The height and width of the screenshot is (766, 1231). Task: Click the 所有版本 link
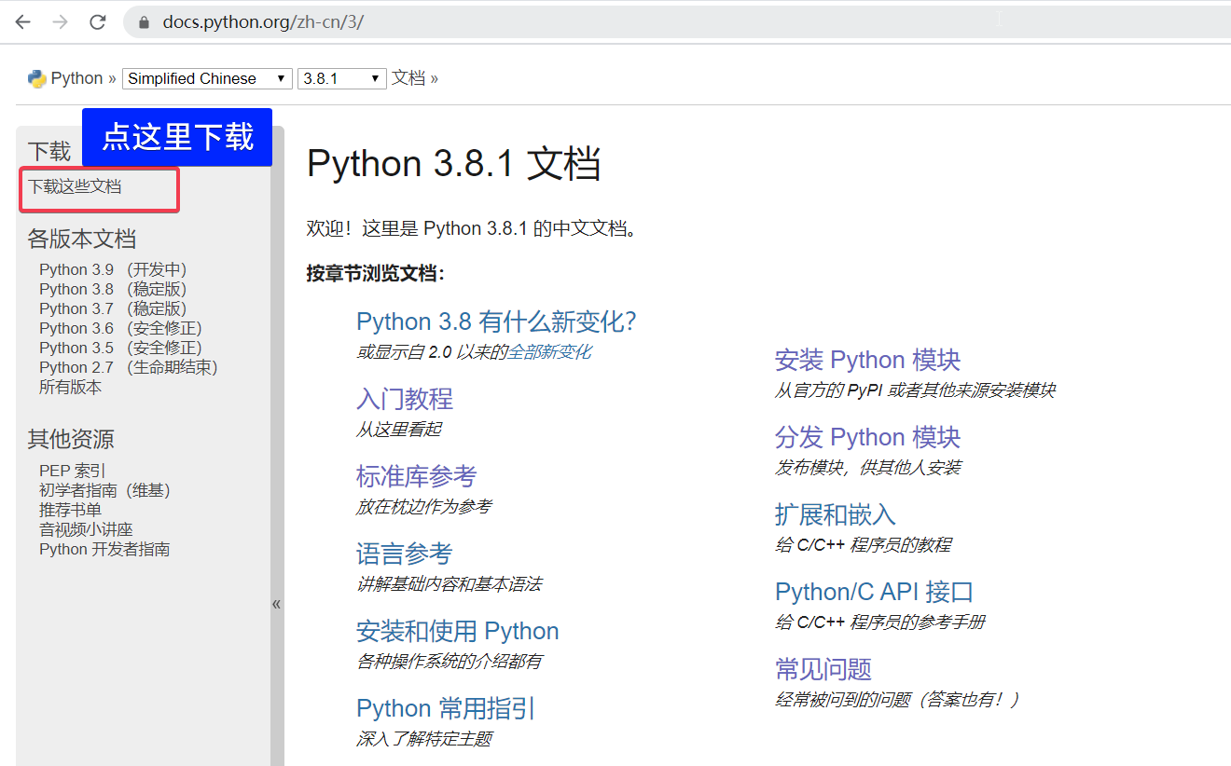coord(70,387)
